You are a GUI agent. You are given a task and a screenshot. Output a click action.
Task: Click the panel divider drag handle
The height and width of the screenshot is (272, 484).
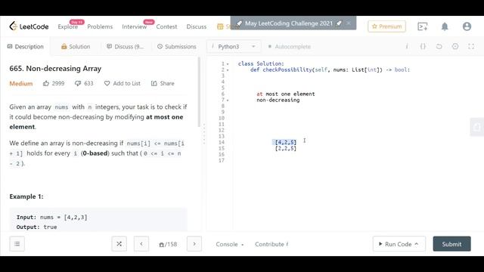203,134
